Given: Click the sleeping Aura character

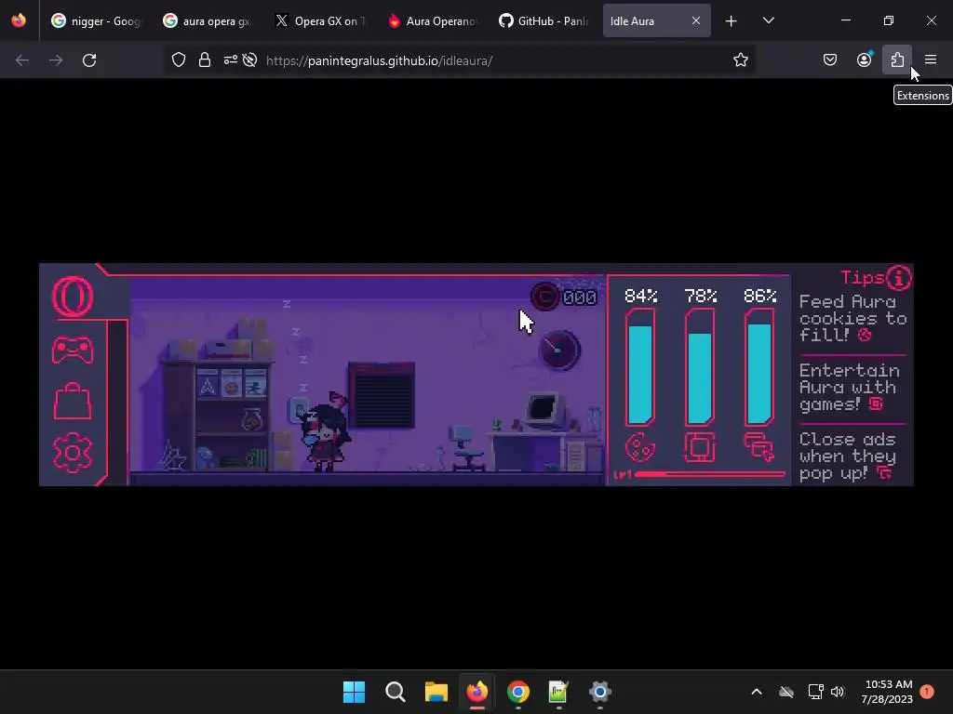Looking at the screenshot, I should (x=326, y=432).
